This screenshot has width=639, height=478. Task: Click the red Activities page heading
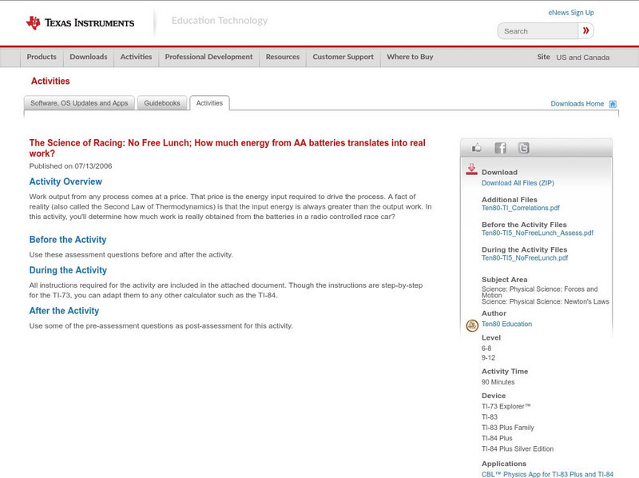[x=50, y=82]
